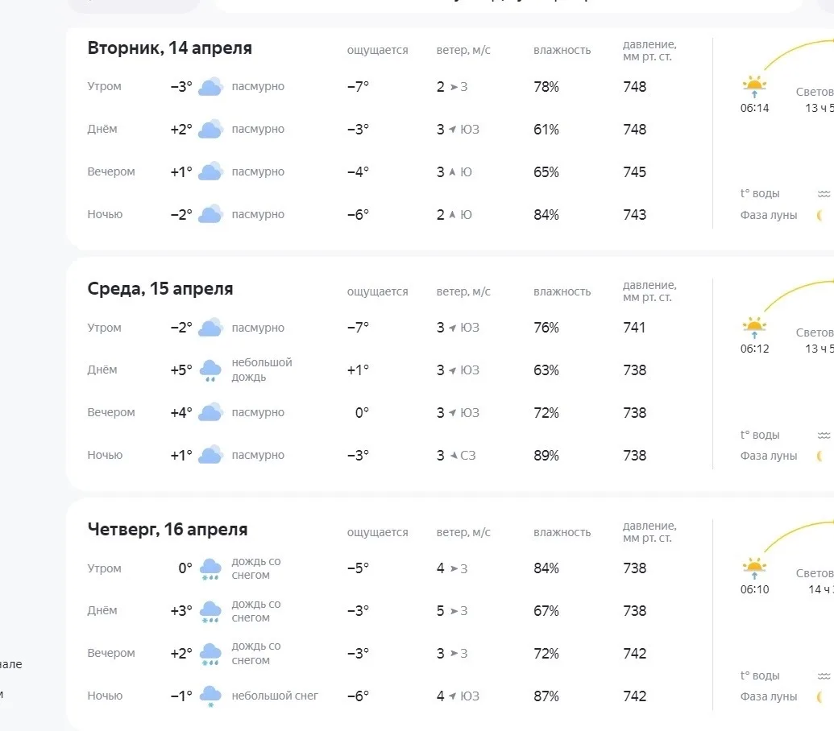Screen dimensions: 834x731
Task: Click moon phase icon for Thursday
Action: pyautogui.click(x=820, y=696)
